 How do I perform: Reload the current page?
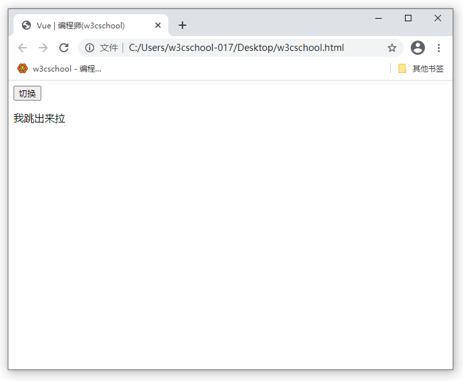(x=64, y=48)
